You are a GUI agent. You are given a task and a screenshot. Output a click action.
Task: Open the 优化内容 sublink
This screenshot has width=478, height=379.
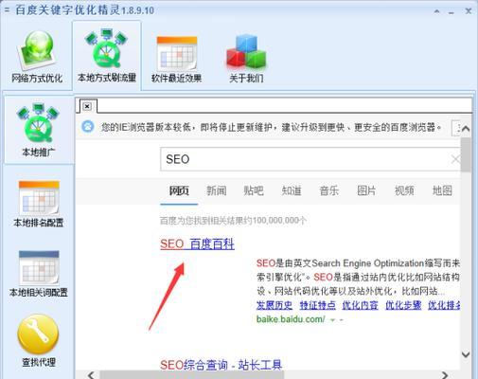click(361, 305)
